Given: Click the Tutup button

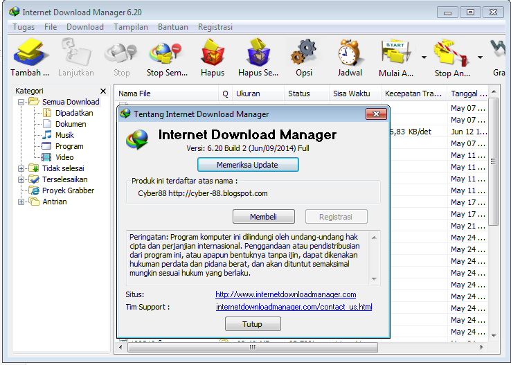Looking at the screenshot, I should point(253,324).
